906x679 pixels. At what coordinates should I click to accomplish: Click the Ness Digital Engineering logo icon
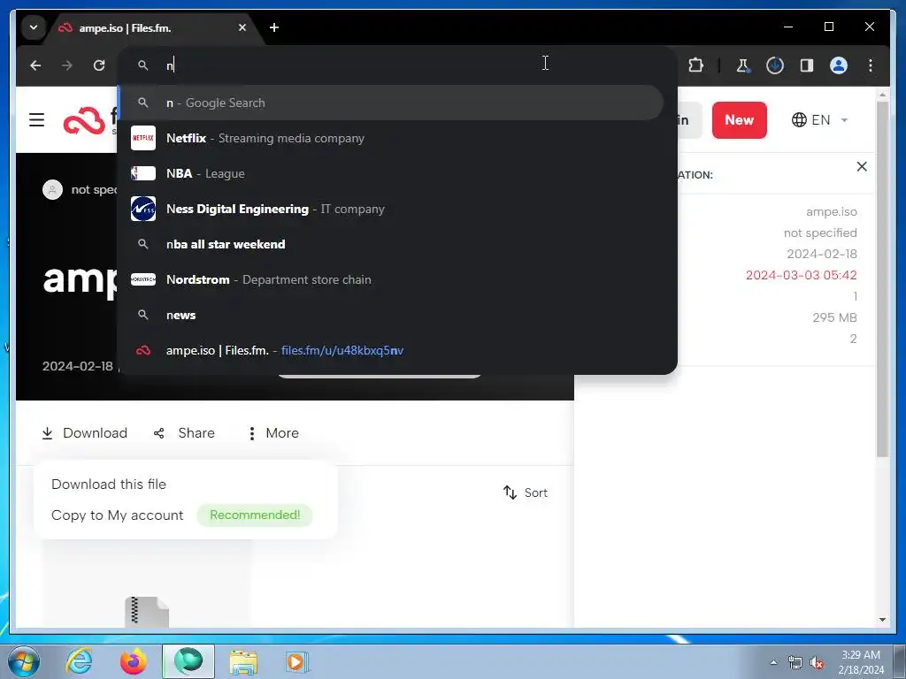tap(143, 209)
